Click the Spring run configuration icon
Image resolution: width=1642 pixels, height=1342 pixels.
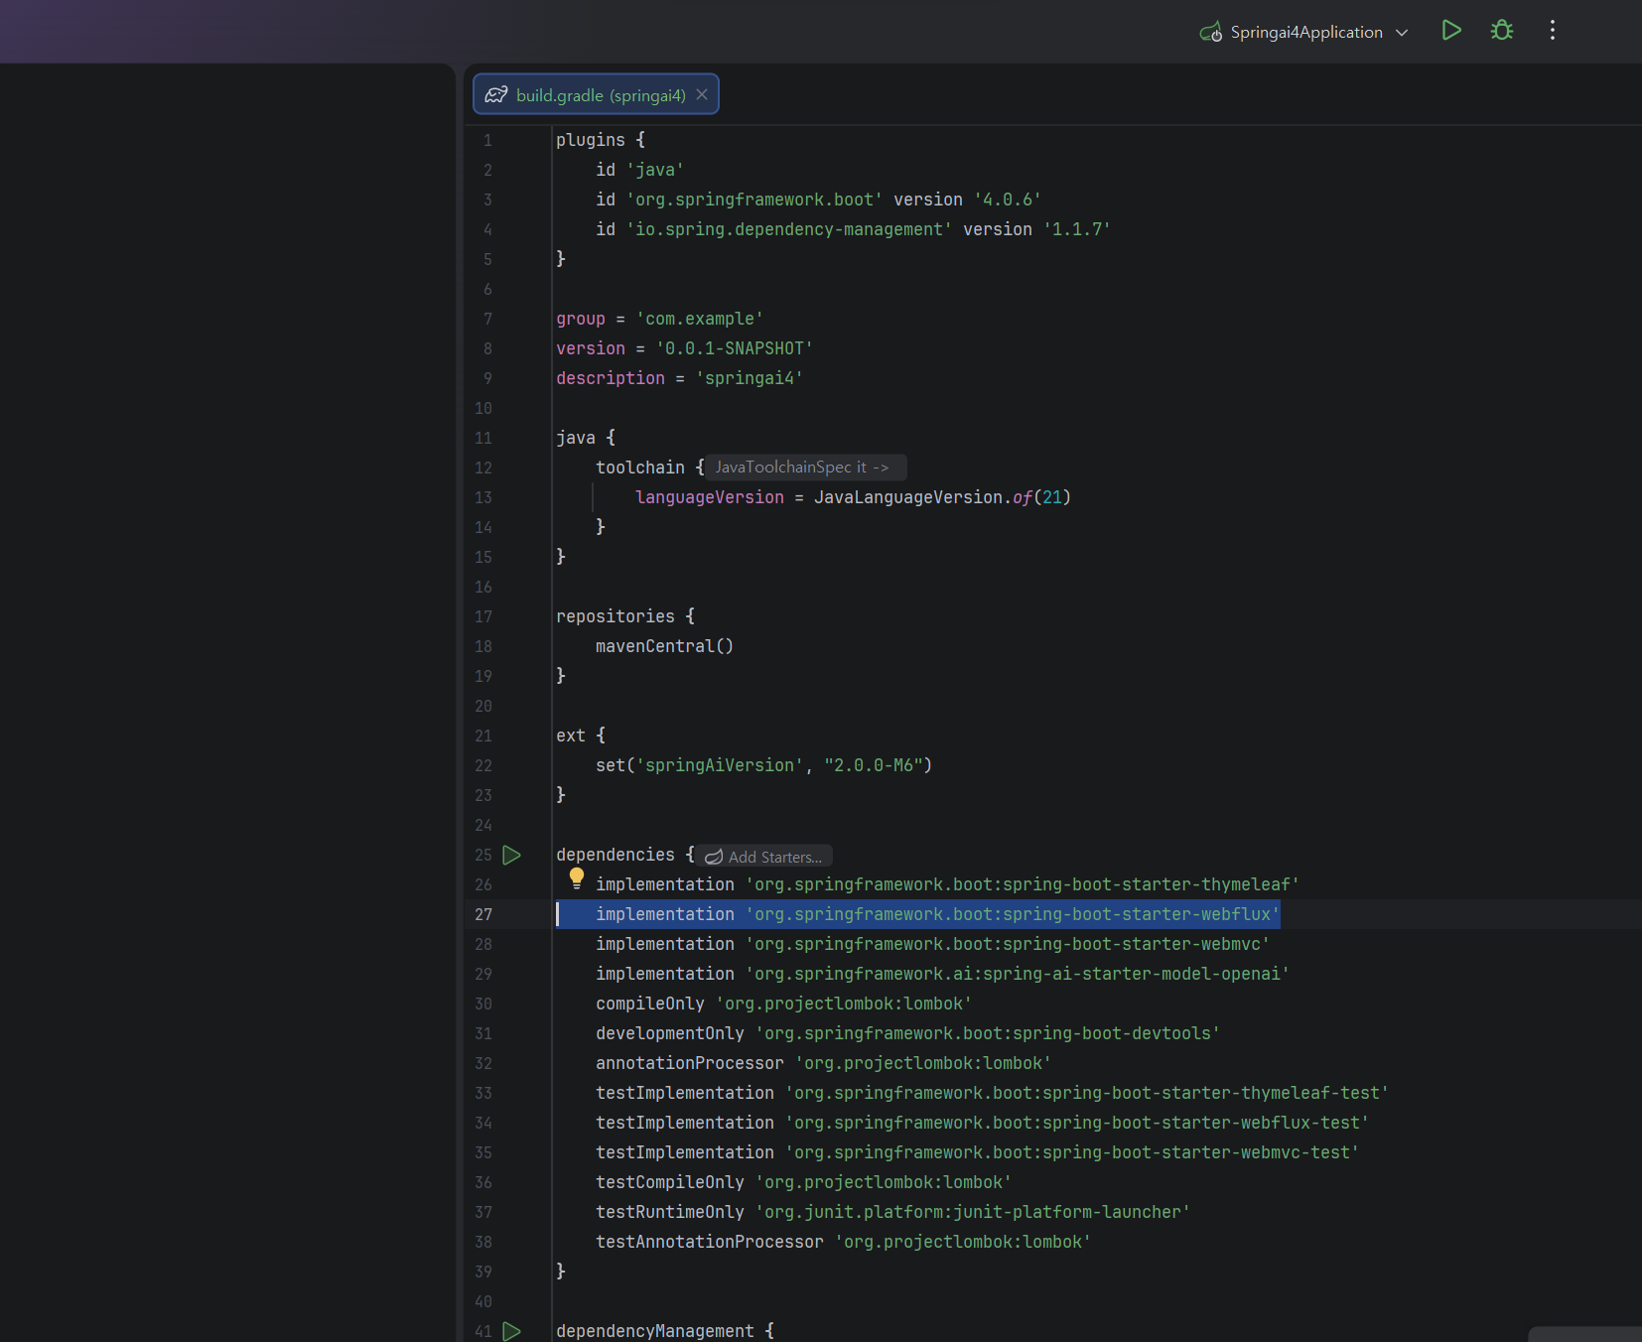[1210, 33]
